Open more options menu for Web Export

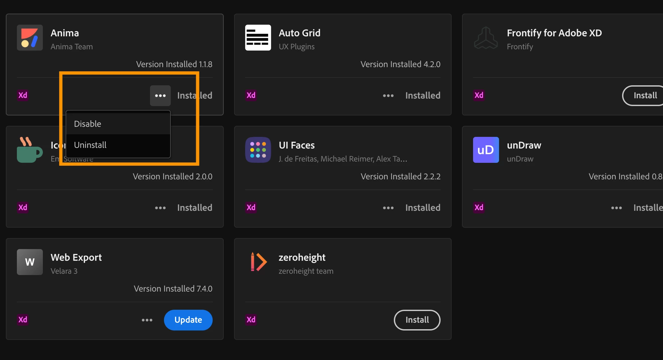(147, 320)
